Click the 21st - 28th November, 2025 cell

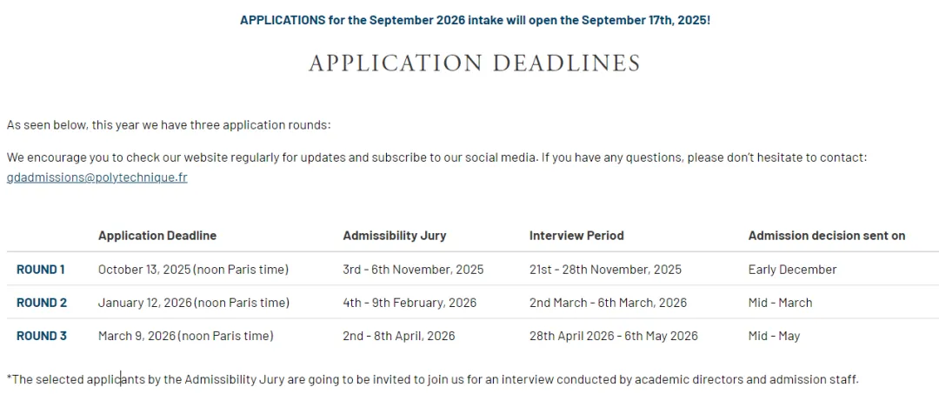coord(605,270)
